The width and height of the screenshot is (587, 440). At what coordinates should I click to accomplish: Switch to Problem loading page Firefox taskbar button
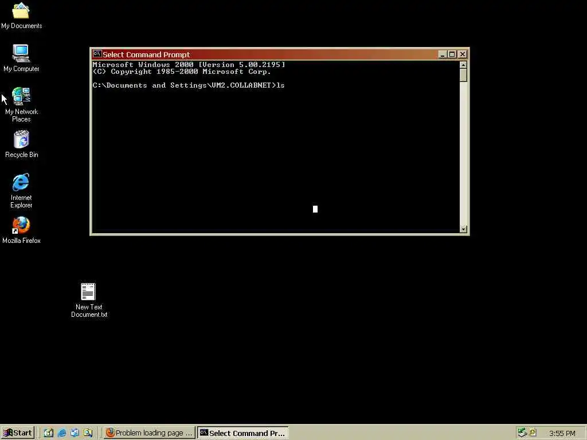pyautogui.click(x=150, y=433)
